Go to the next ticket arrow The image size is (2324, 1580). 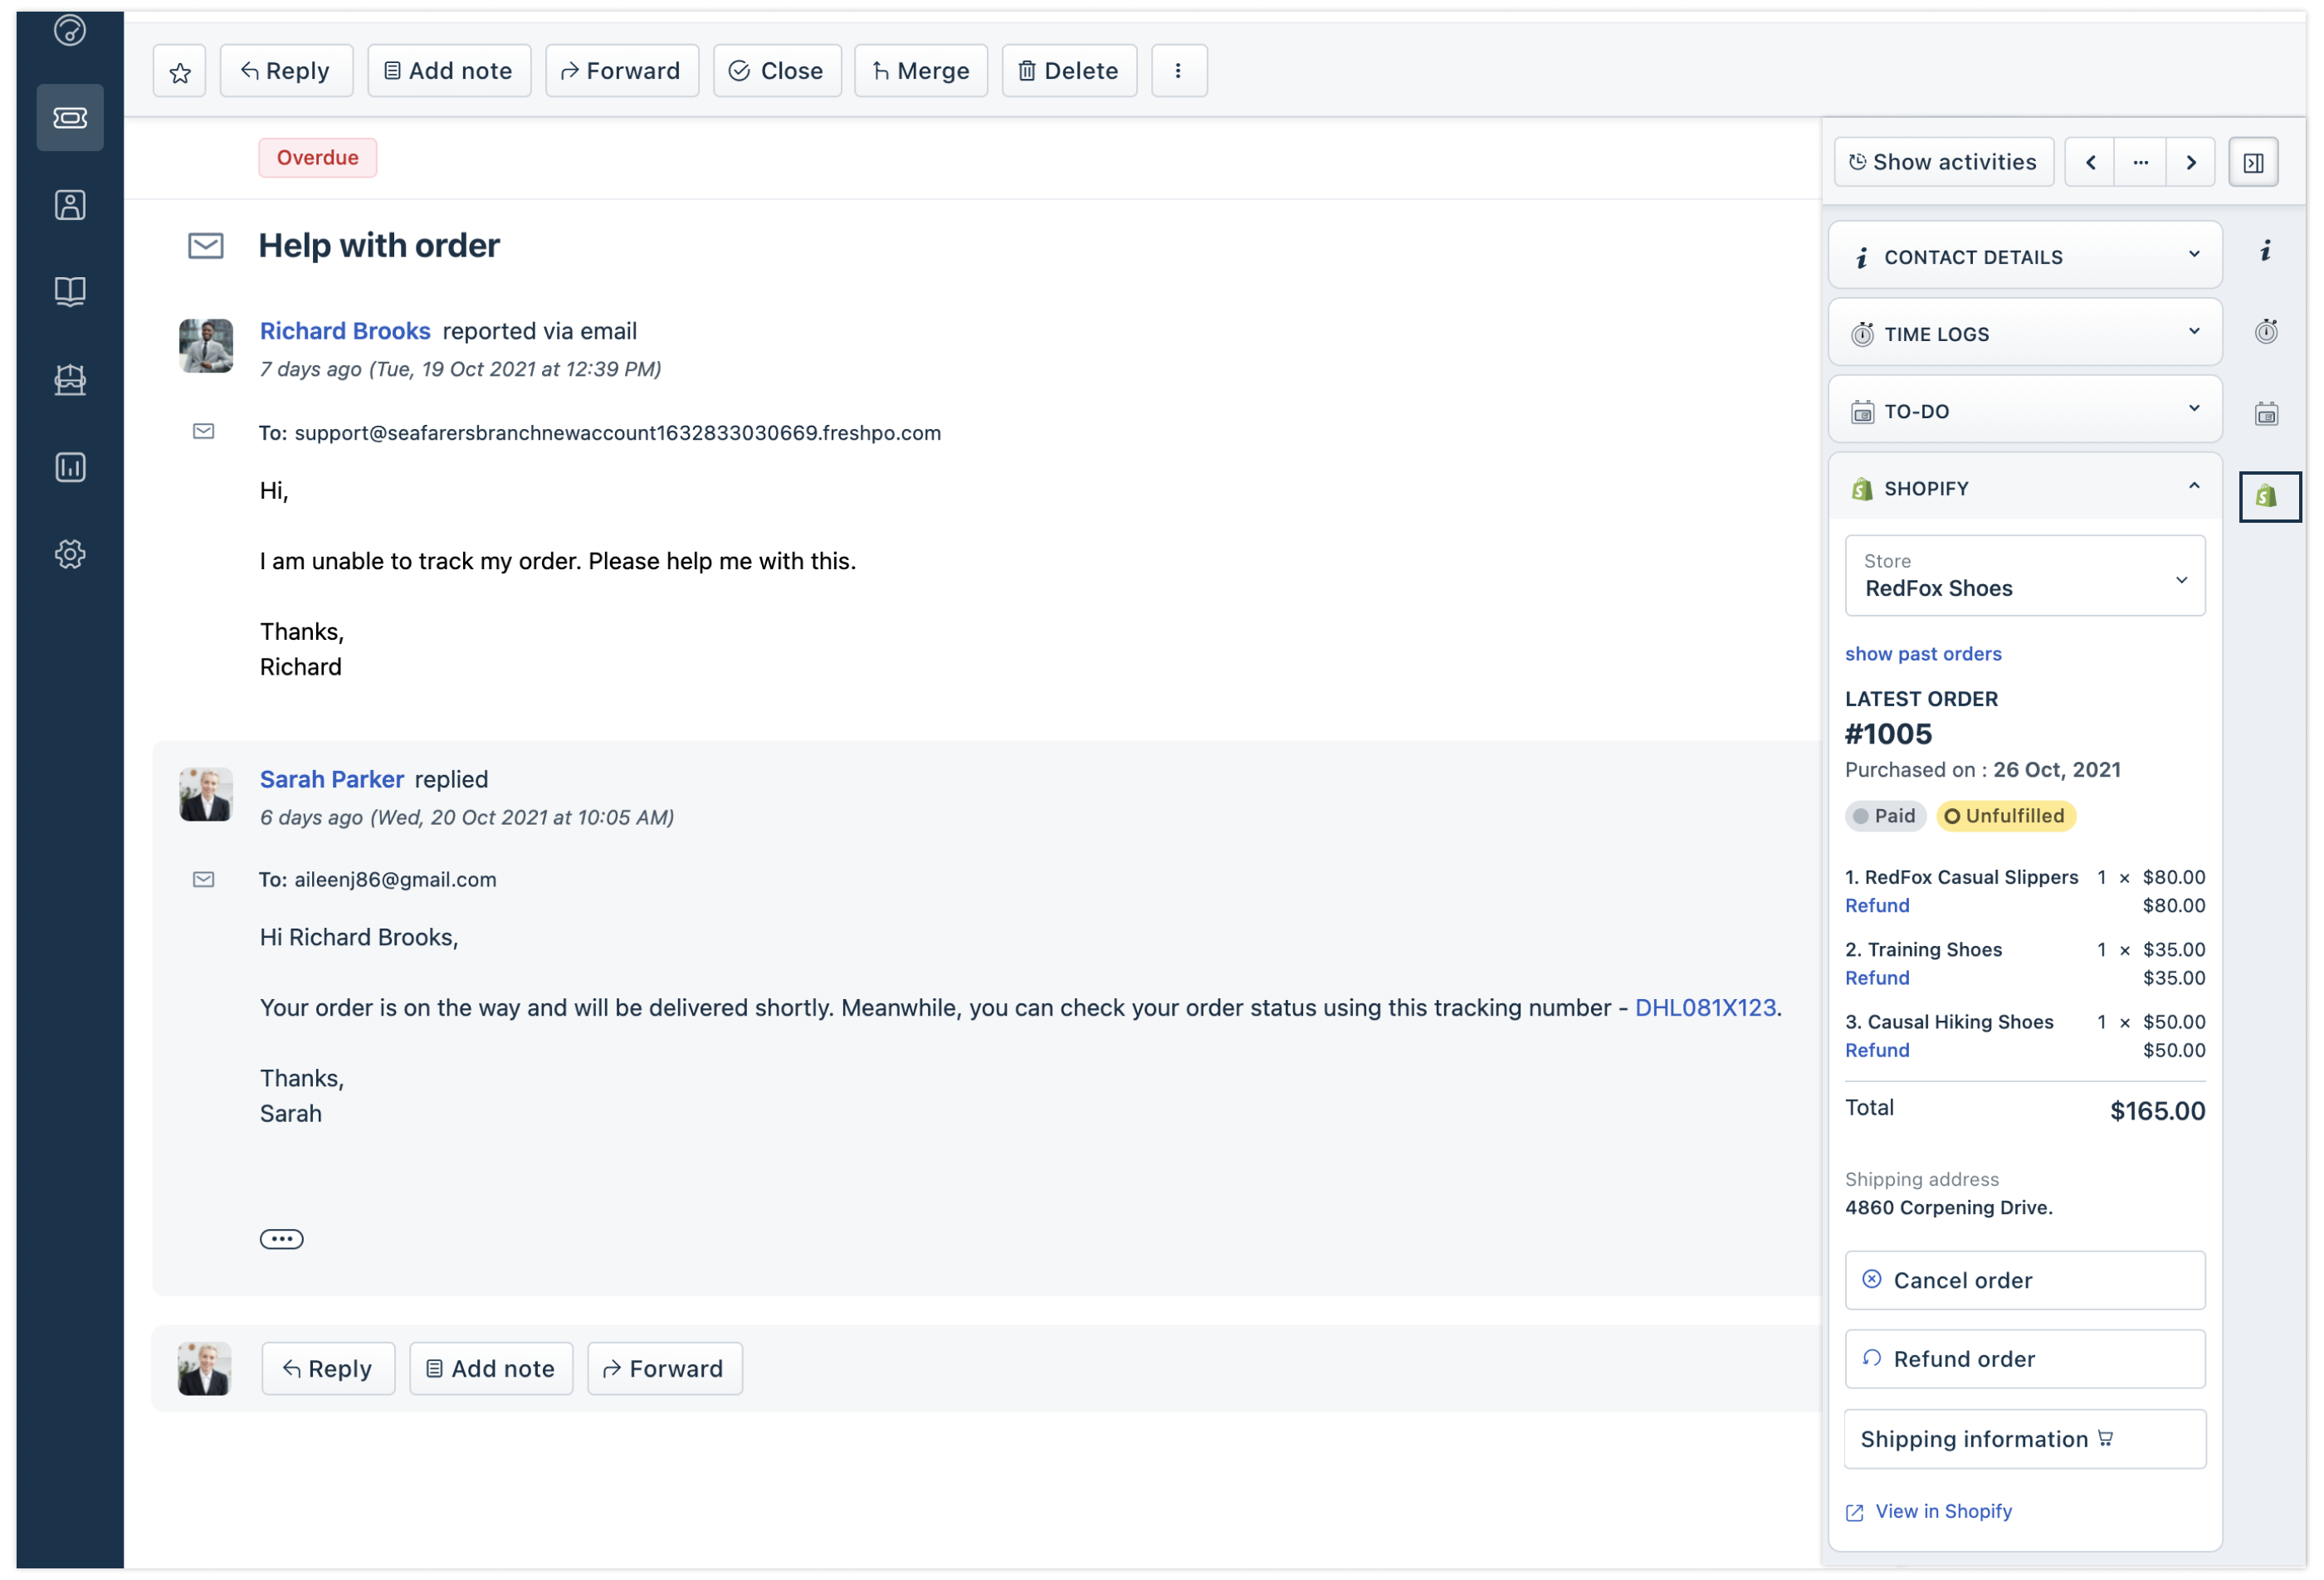coord(2191,162)
